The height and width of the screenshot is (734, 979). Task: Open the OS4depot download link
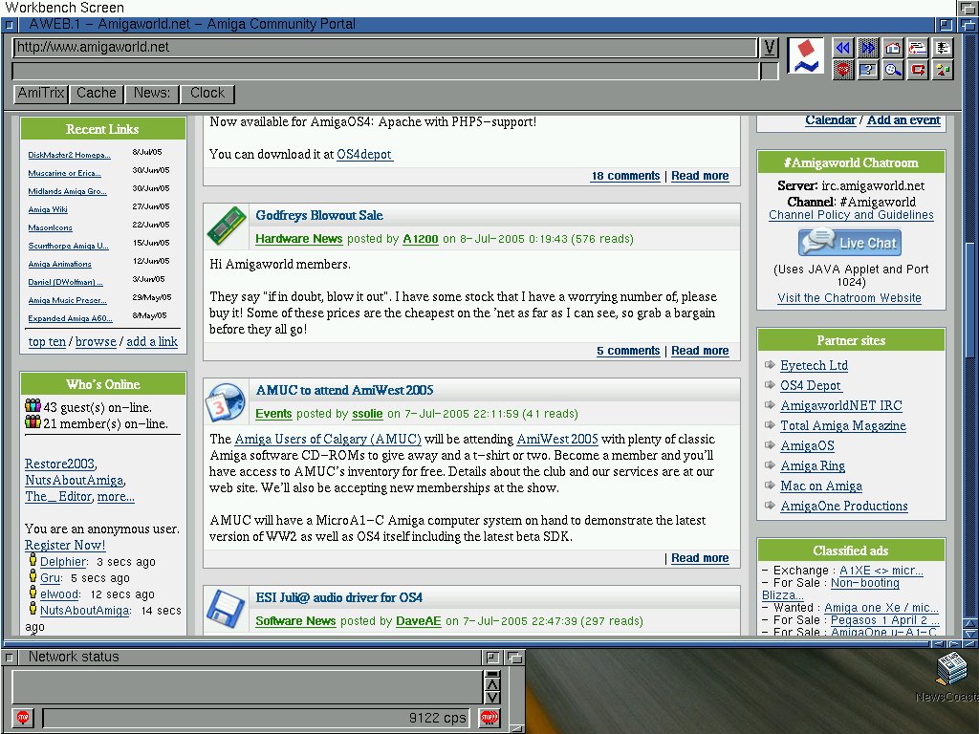pos(364,154)
